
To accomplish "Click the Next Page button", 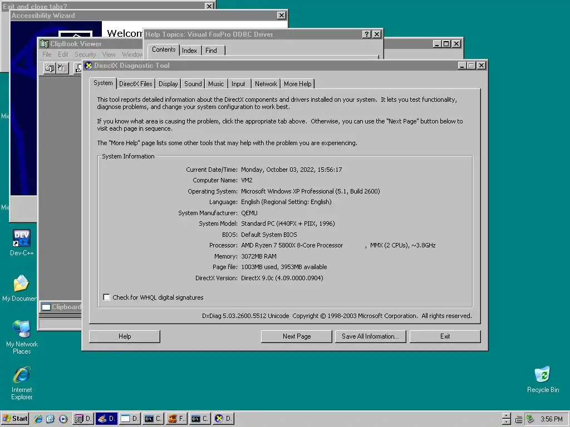I will 297,336.
